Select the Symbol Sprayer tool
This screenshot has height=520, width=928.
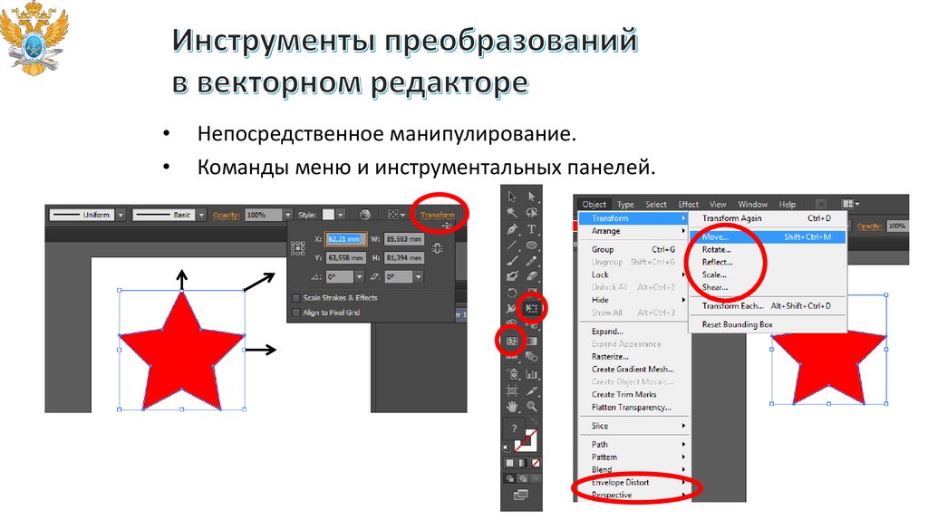click(x=512, y=374)
